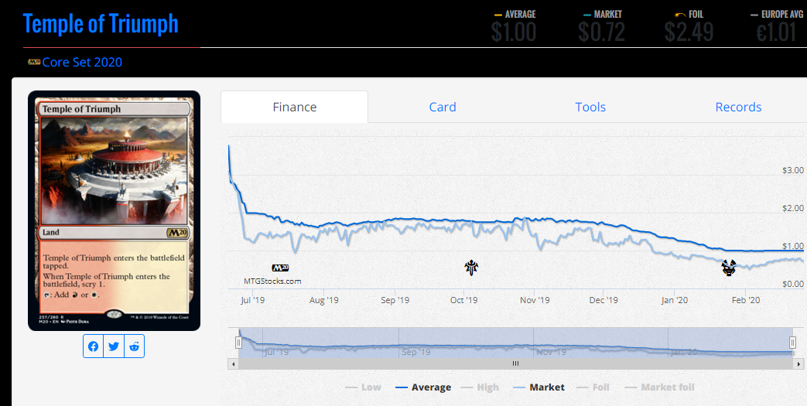807x406 pixels.
Task: Toggle the Foil series in legend
Action: click(x=593, y=387)
